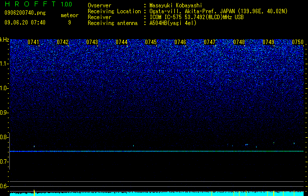The image size is (308, 196).
Task: Click the 0747 time label
Action: click(x=210, y=42)
